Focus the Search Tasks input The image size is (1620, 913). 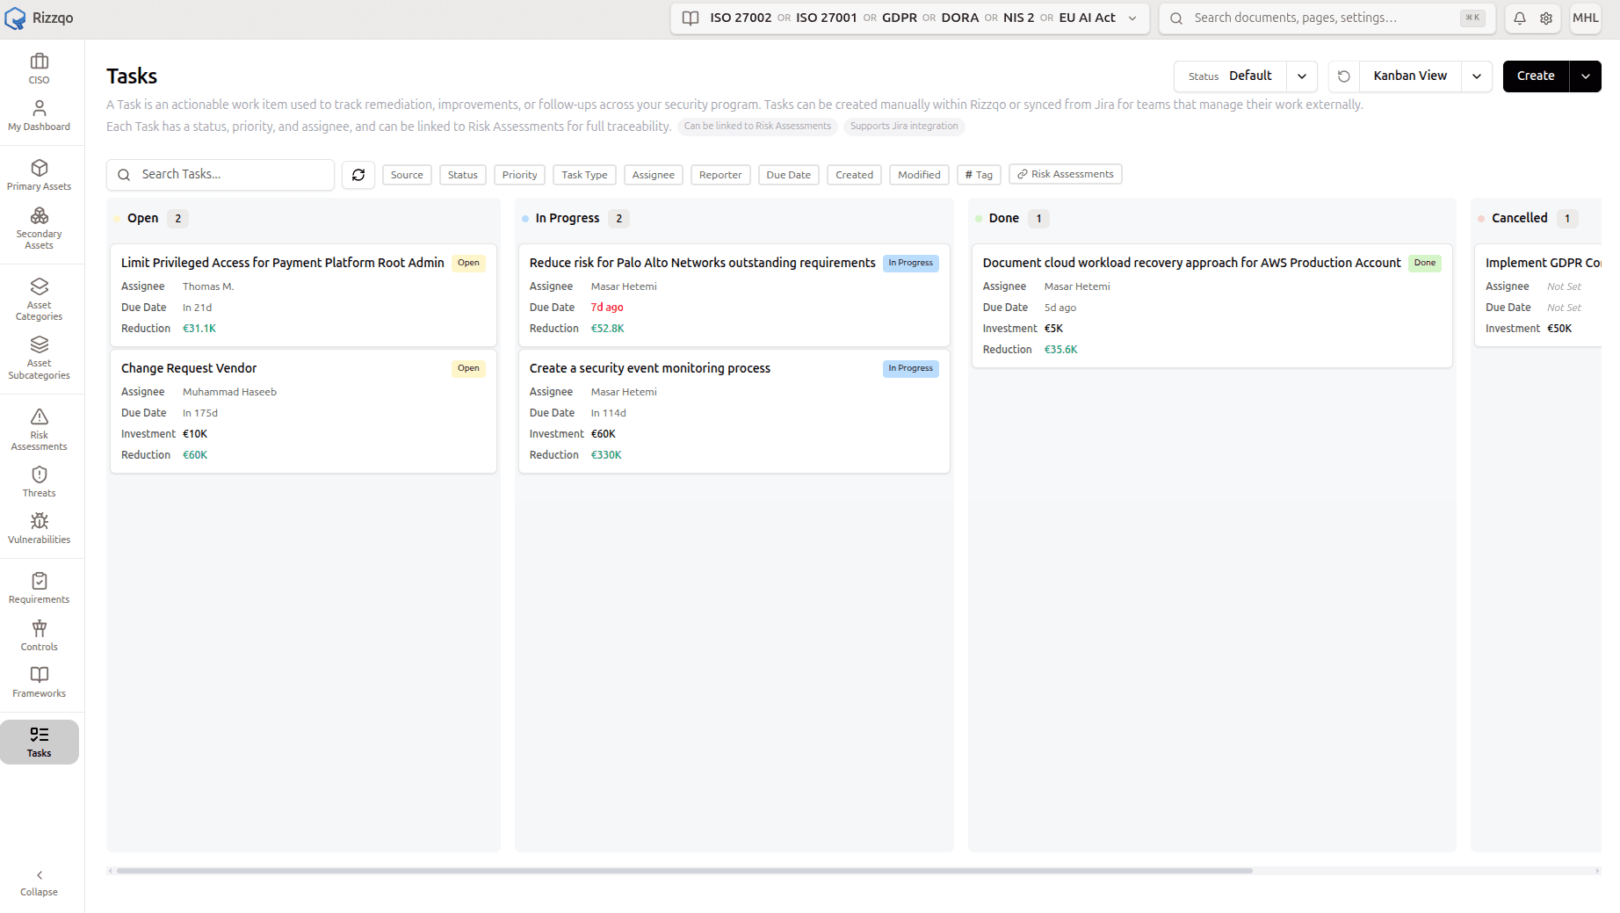221,175
